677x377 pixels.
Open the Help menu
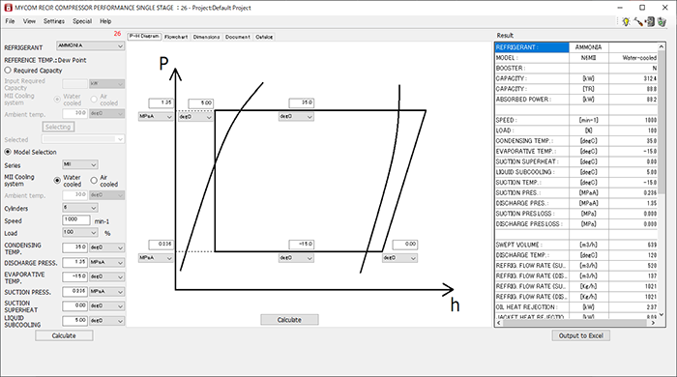click(x=105, y=21)
